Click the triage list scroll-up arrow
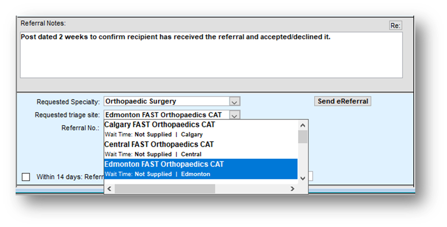 coord(303,125)
